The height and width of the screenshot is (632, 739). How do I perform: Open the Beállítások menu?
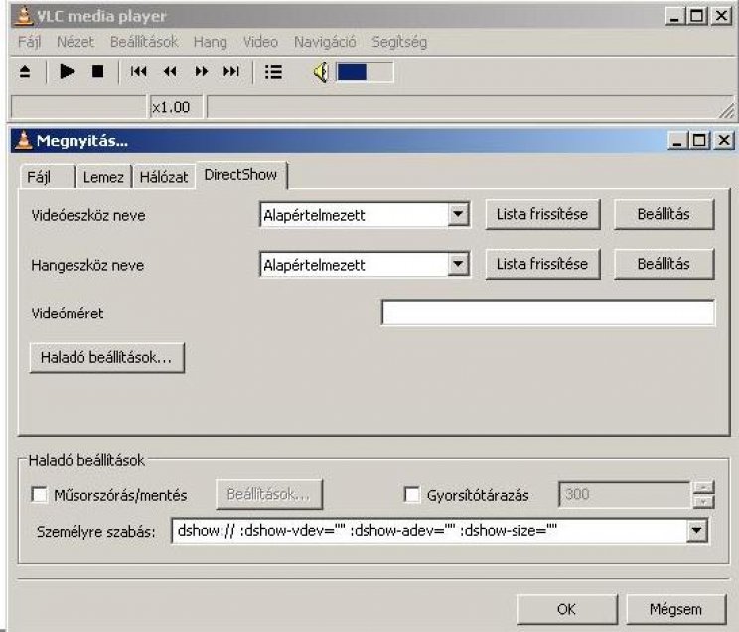click(144, 42)
